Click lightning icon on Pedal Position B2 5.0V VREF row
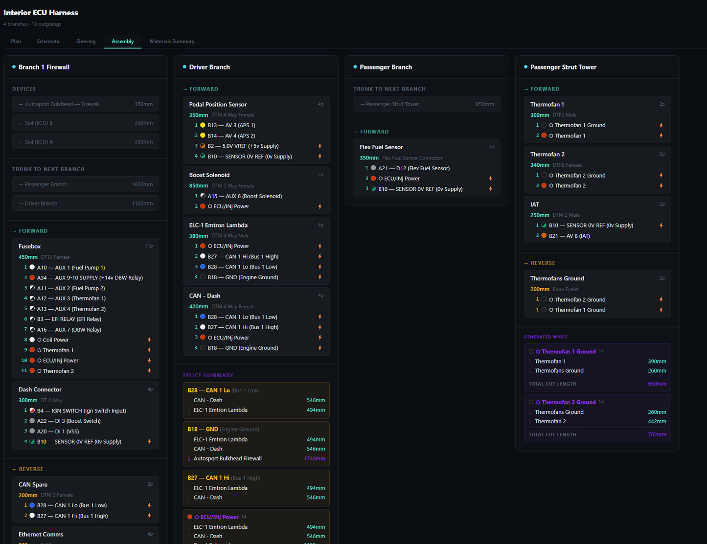 click(x=320, y=146)
